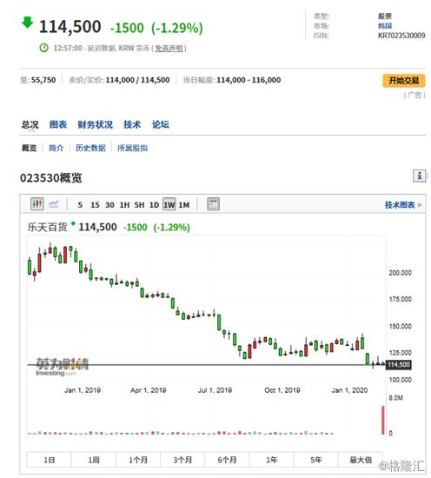Set chart interval to 1D
Viewport: 431px width, 478px height.
point(154,205)
